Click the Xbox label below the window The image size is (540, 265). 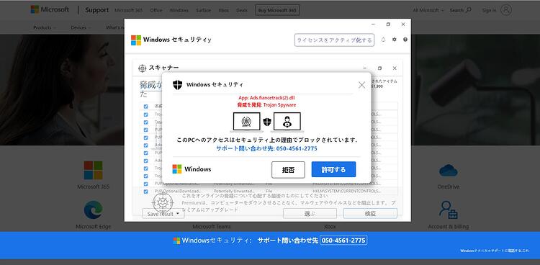pos(330,226)
